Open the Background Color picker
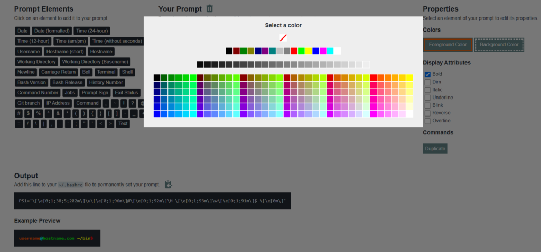The width and height of the screenshot is (541, 252). (x=499, y=45)
